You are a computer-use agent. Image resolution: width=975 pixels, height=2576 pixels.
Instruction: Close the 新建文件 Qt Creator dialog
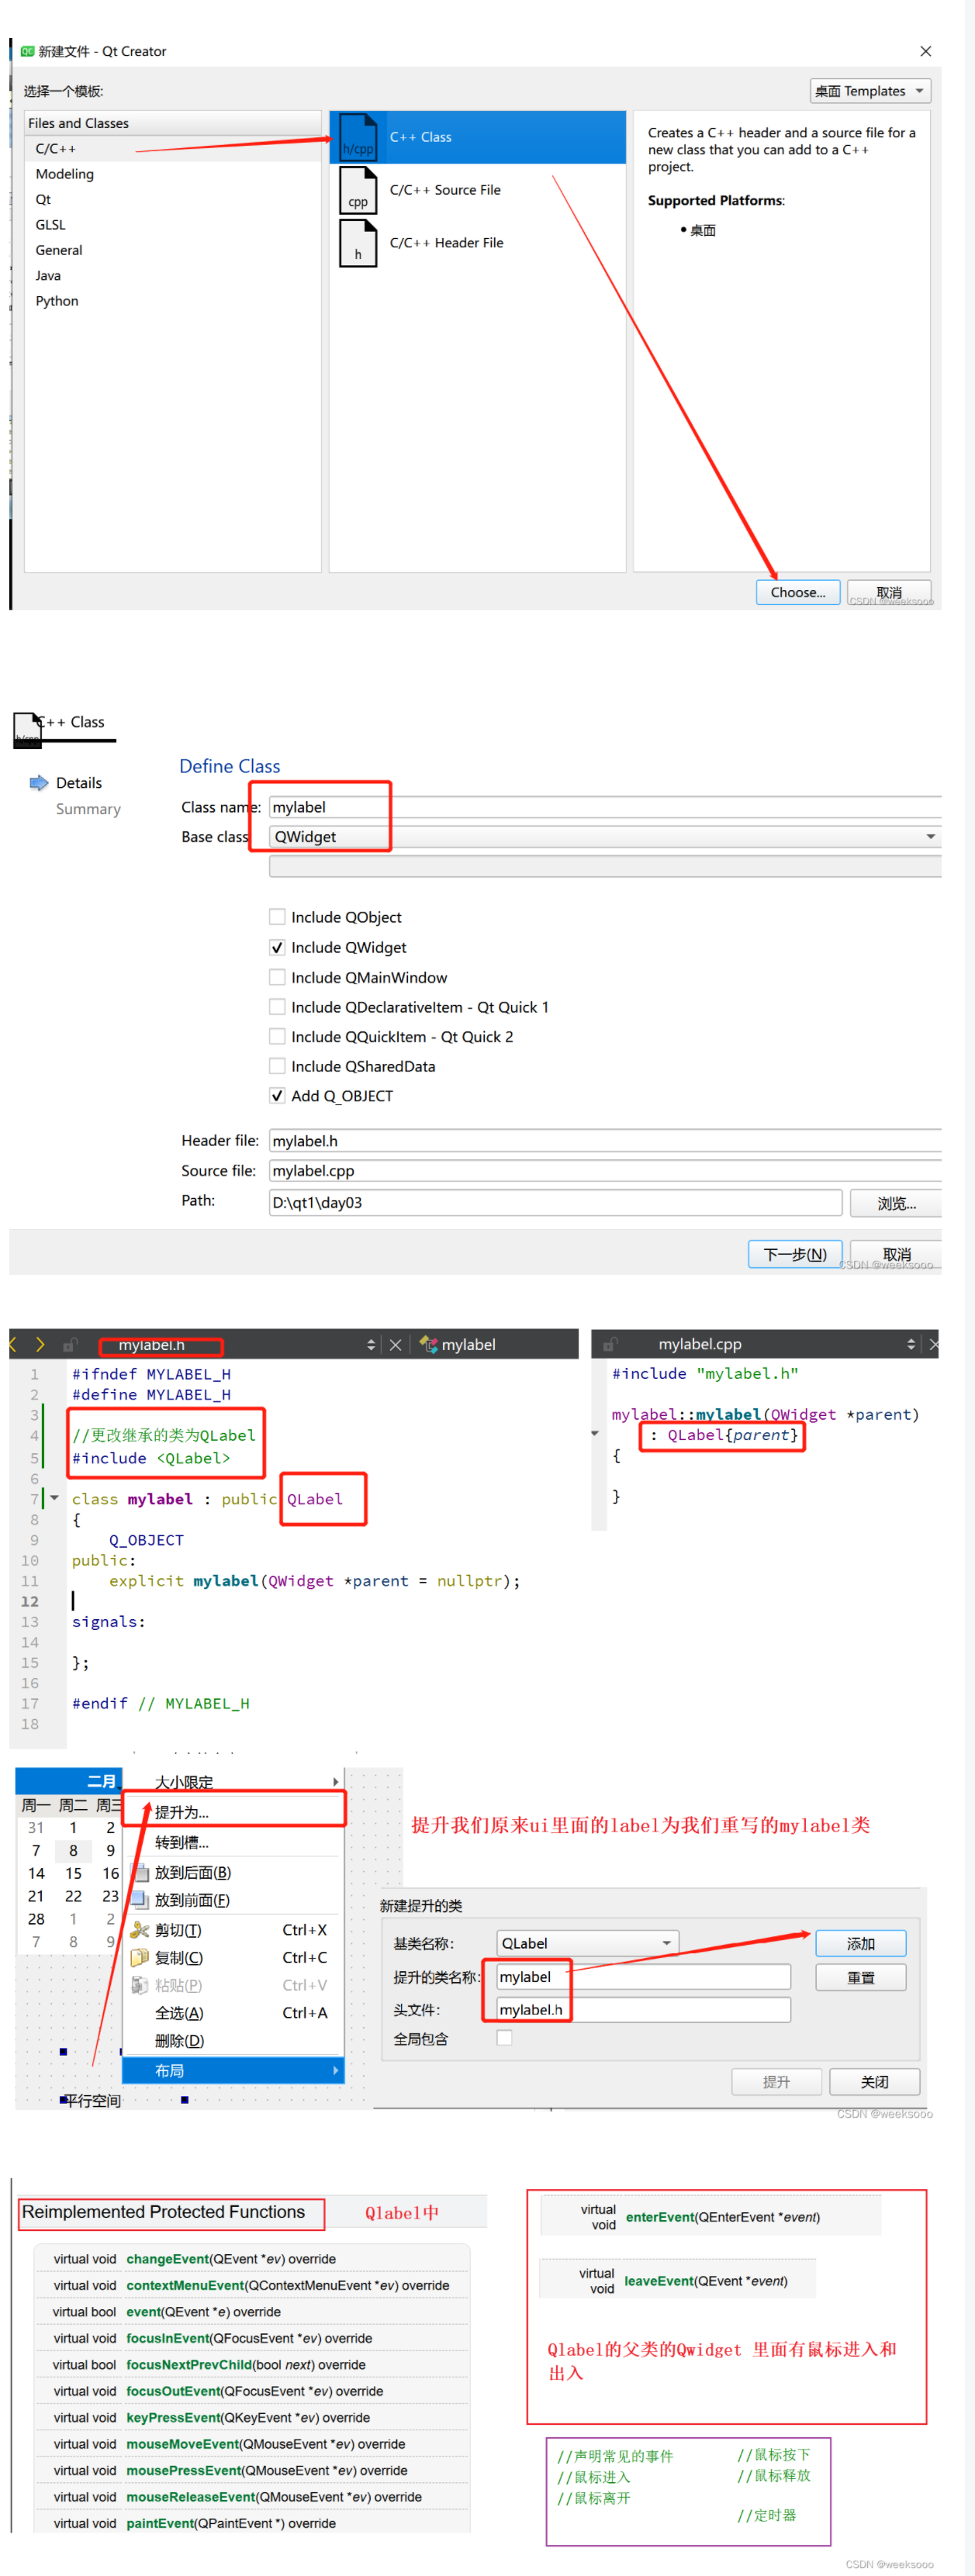[925, 51]
